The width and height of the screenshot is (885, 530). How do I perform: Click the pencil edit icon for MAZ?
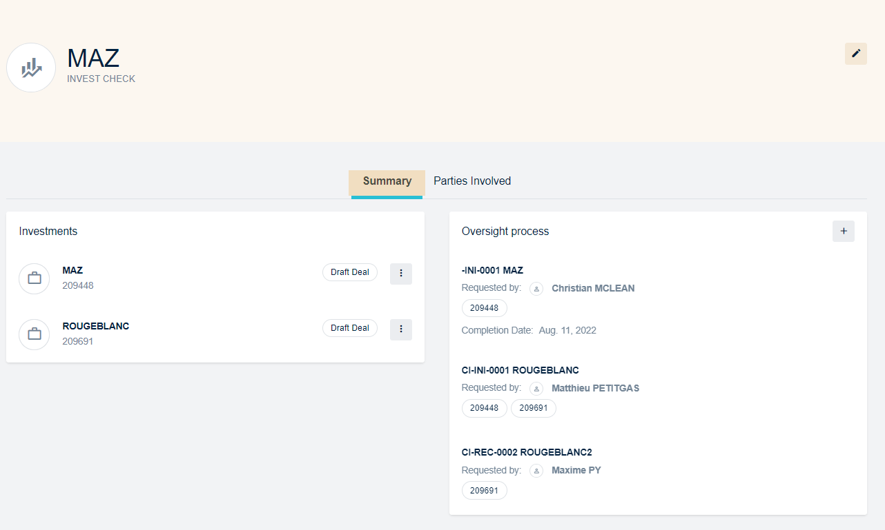(x=856, y=54)
